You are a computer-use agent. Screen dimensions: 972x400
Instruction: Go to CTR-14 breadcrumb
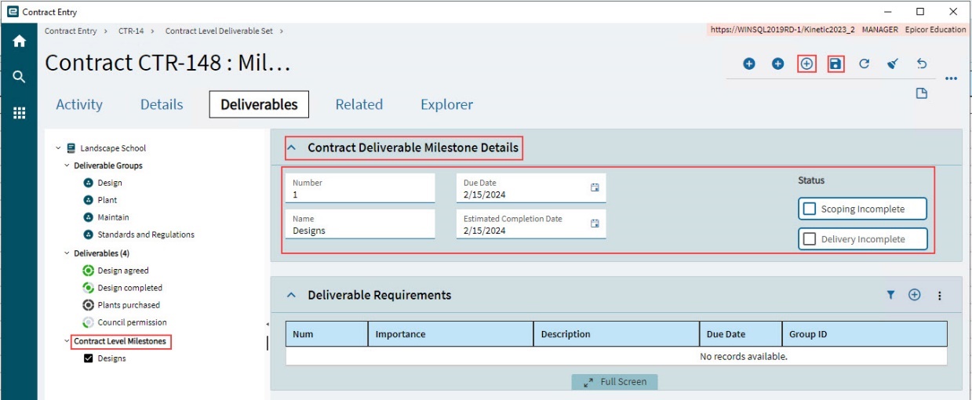(x=131, y=31)
